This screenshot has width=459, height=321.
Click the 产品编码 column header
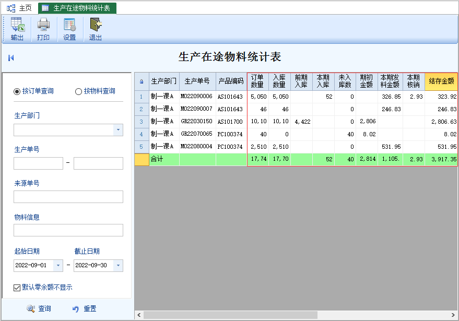coord(231,81)
